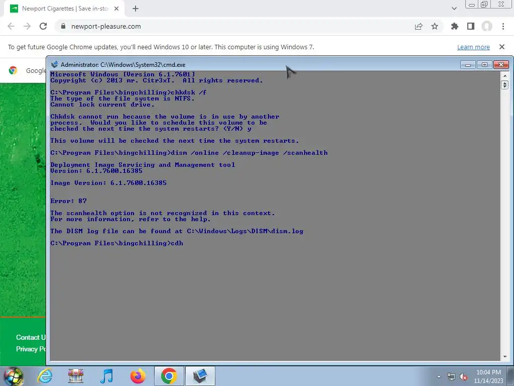Screen dimensions: 514x386
Task: Close the Newport Cigarettes tab
Action: pos(116,9)
